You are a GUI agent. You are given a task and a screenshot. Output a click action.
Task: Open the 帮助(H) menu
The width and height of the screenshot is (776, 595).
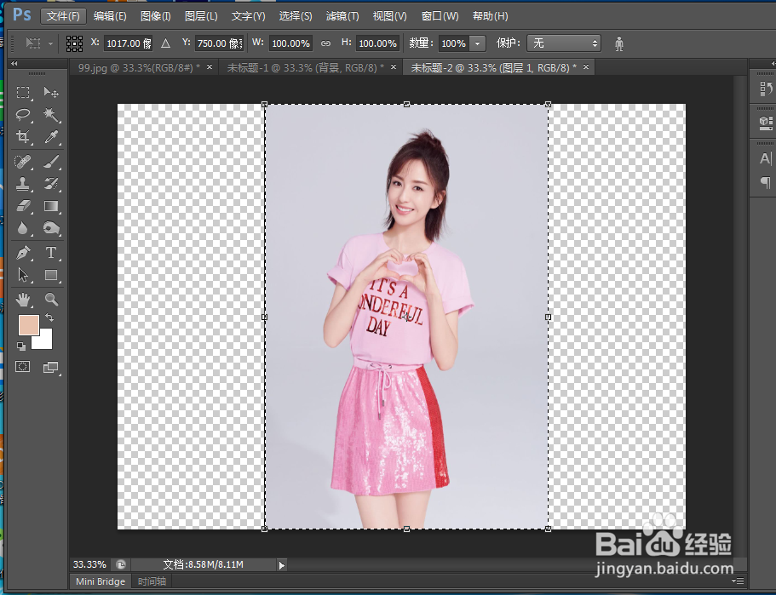click(x=491, y=16)
